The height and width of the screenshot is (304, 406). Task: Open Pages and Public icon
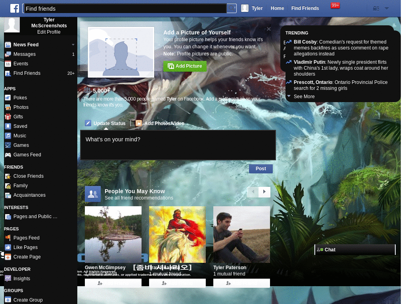[x=8, y=217]
